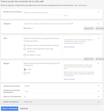104x111 pixels.
Task: Click the CANCELAR button
Action: 24,109
